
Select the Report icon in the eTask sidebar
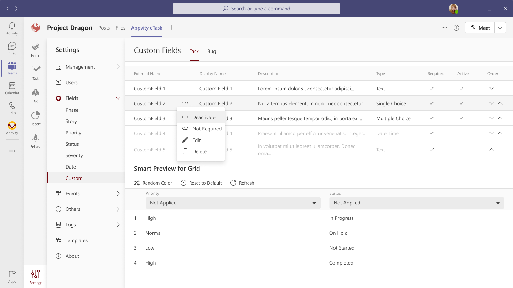coord(35,117)
